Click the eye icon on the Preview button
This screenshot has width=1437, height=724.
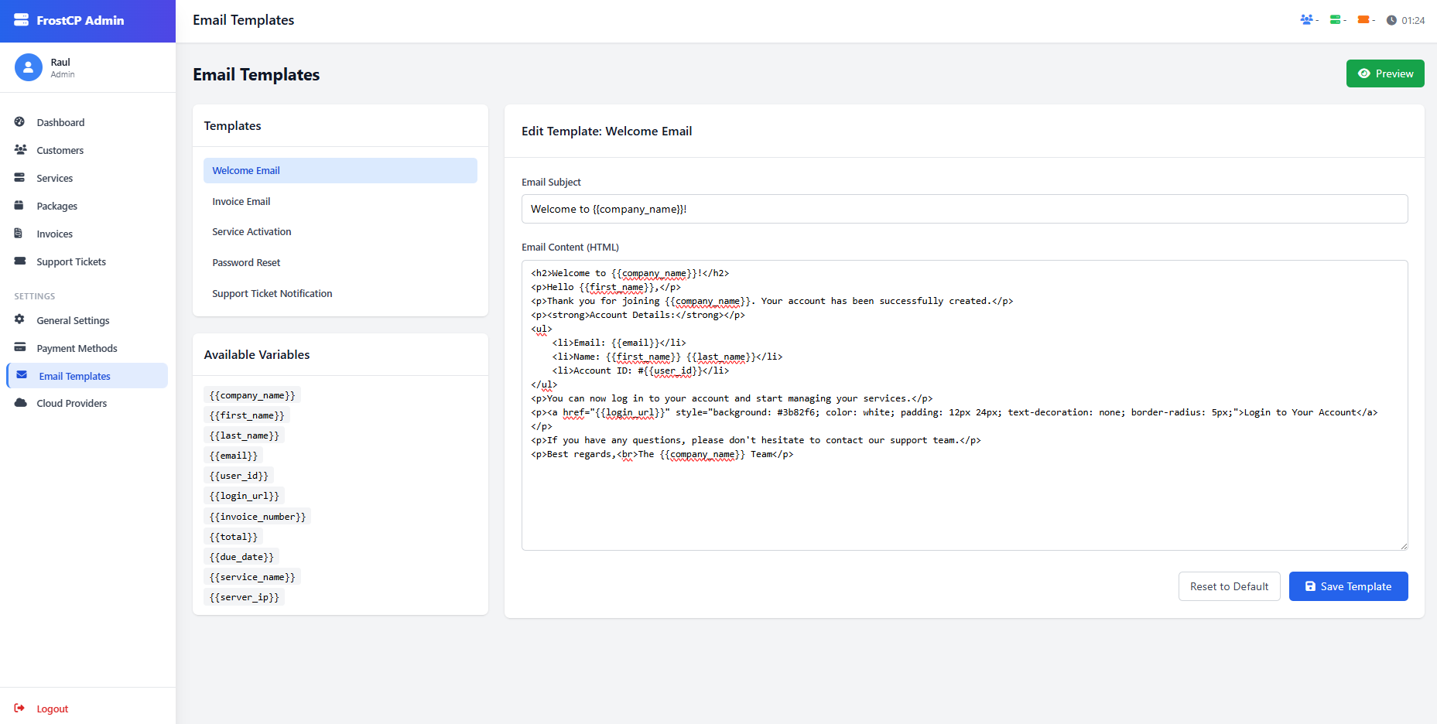tap(1364, 73)
